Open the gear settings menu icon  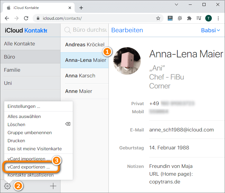click(7, 186)
